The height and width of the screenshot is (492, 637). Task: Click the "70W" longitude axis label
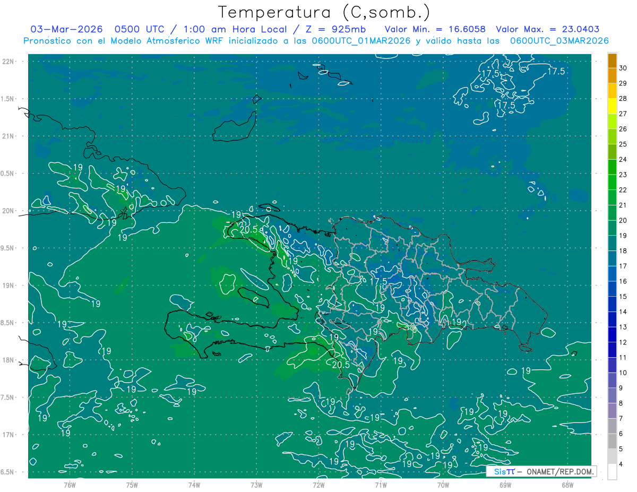443,485
